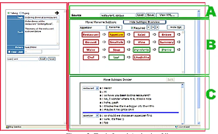
Task: Click the Source corpus name field
Action: [x=118, y=15]
